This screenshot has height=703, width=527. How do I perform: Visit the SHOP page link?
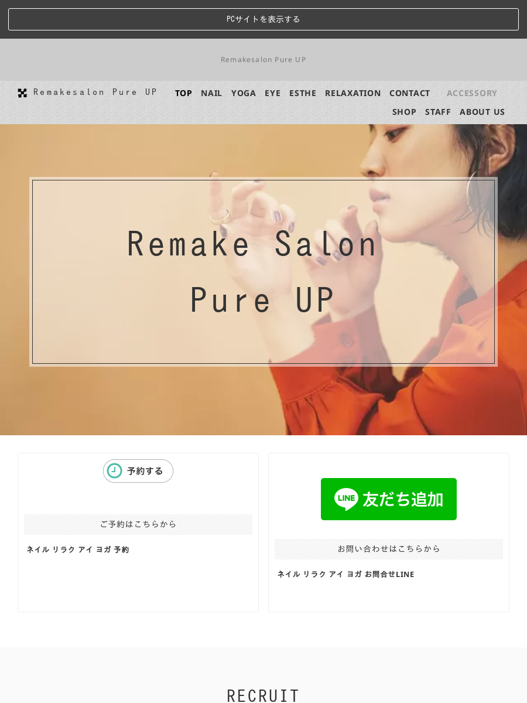point(404,112)
